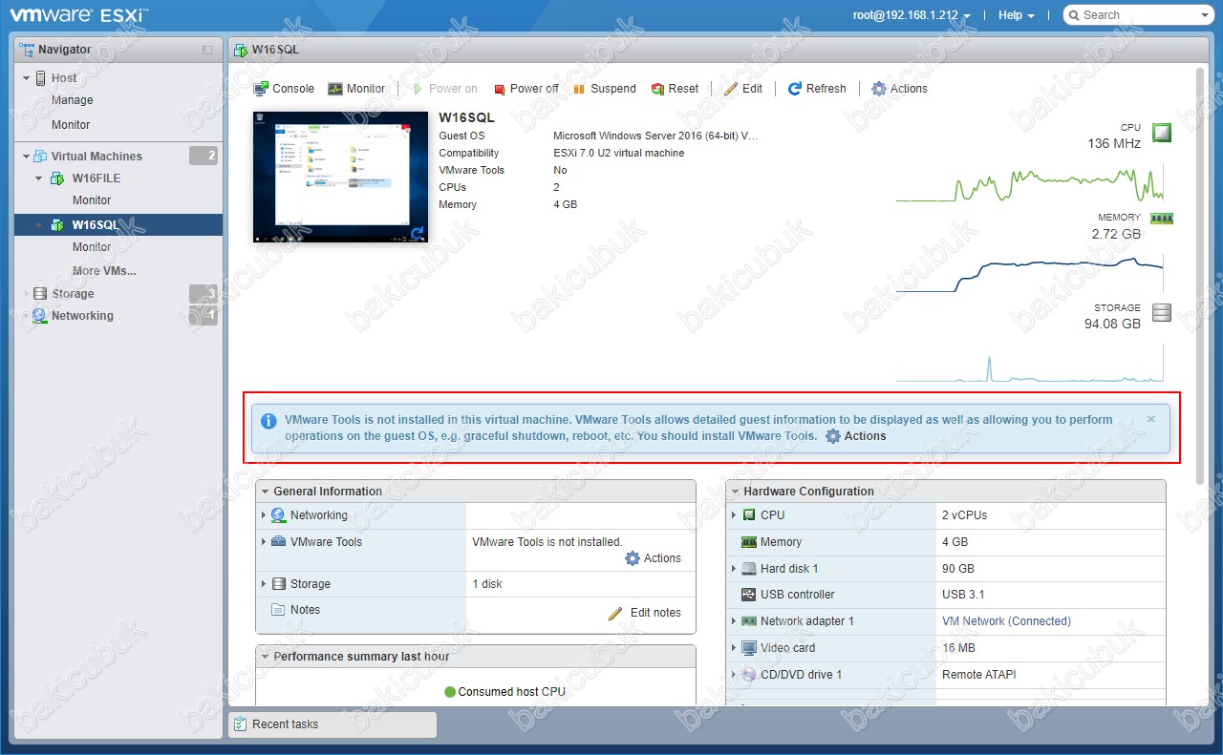Open the Recent tasks panel
The image size is (1223, 755).
coord(333,724)
